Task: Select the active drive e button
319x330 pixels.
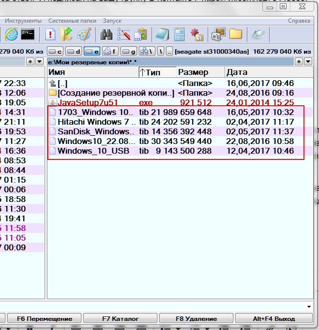Action: point(92,51)
